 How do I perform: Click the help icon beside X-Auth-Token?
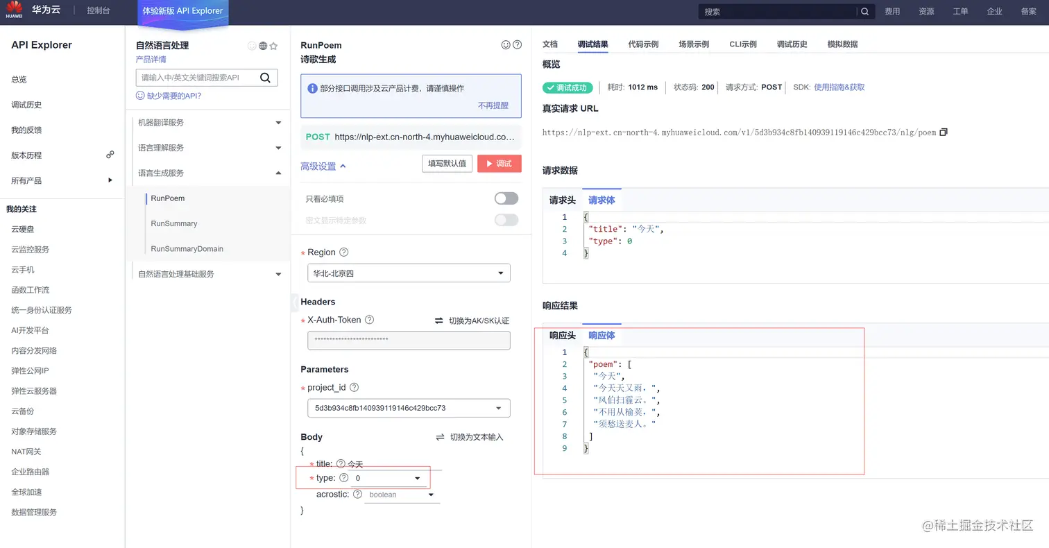point(369,320)
